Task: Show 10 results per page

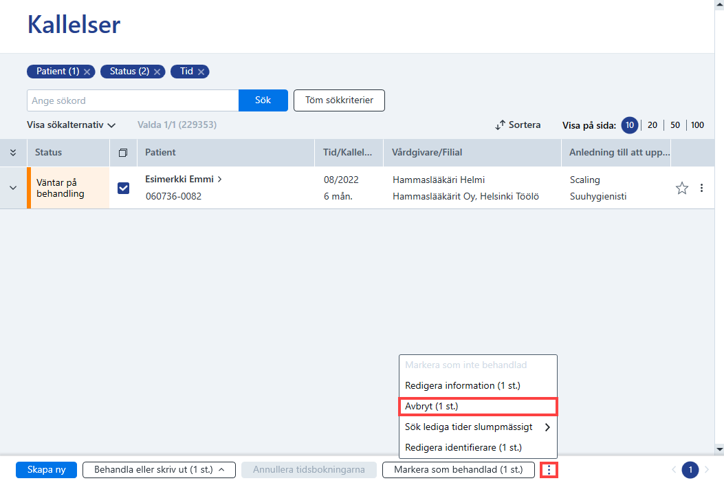Action: click(x=630, y=125)
